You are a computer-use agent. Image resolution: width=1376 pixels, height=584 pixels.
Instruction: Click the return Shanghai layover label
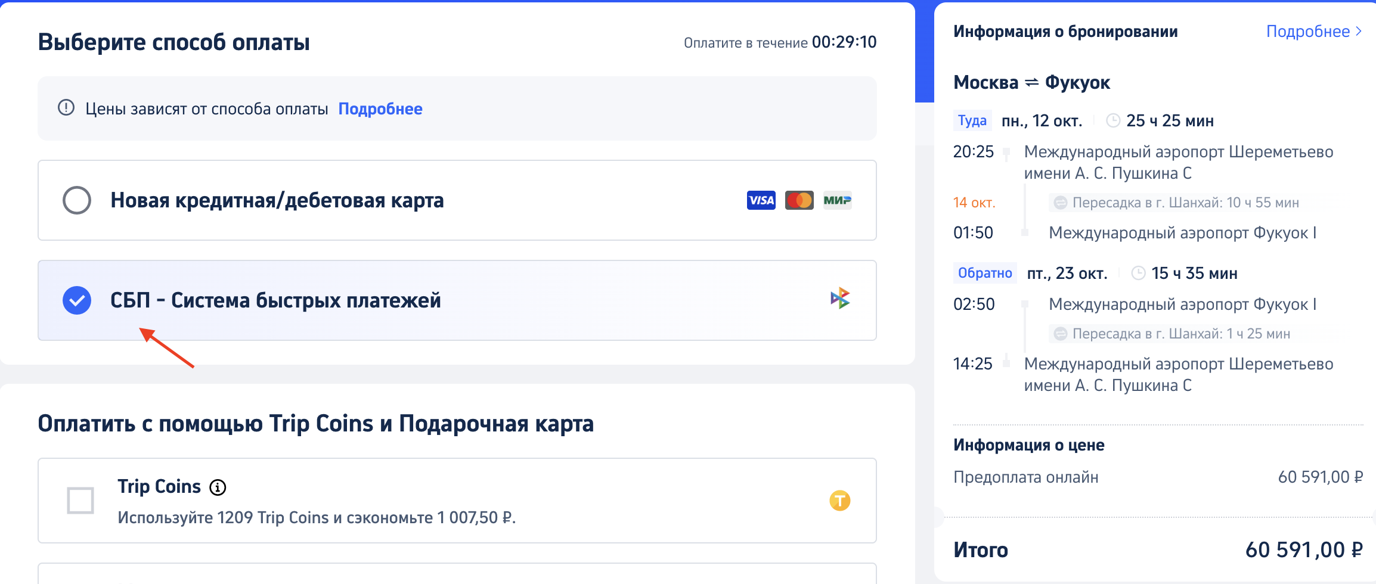point(1180,334)
